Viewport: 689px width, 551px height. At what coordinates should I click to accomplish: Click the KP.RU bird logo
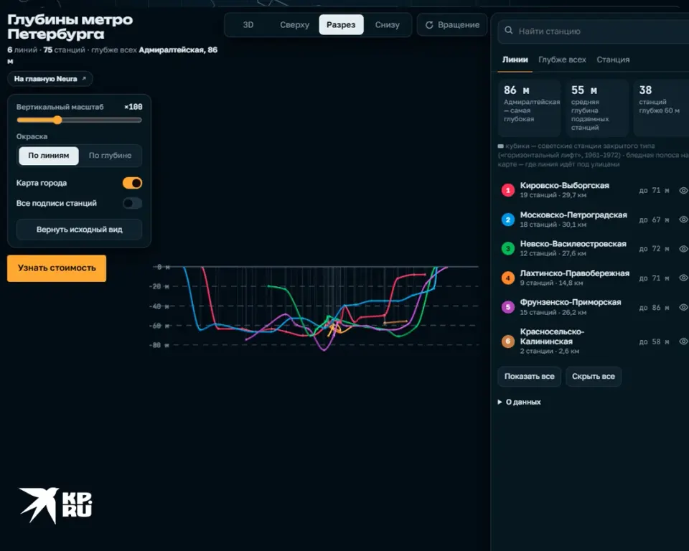click(x=39, y=505)
